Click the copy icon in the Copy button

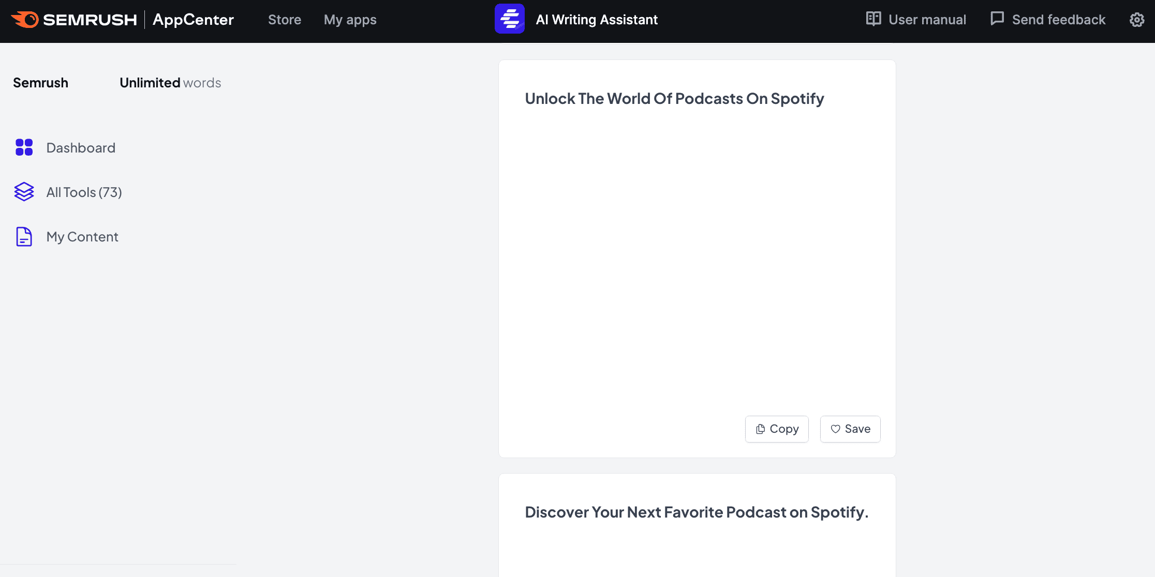(x=760, y=429)
